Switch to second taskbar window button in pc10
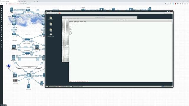 [x=66, y=86]
